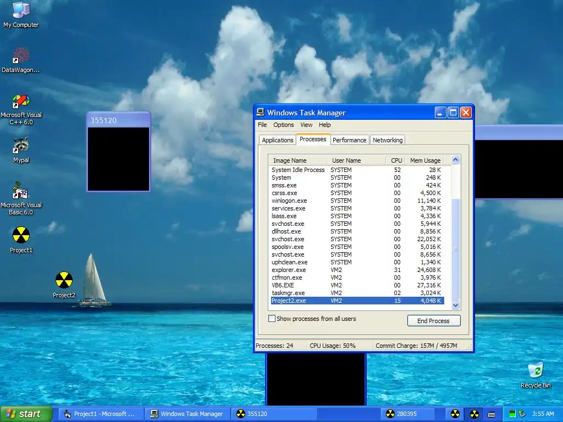Sort by the Image Name column header
The width and height of the screenshot is (563, 422).
coord(297,160)
